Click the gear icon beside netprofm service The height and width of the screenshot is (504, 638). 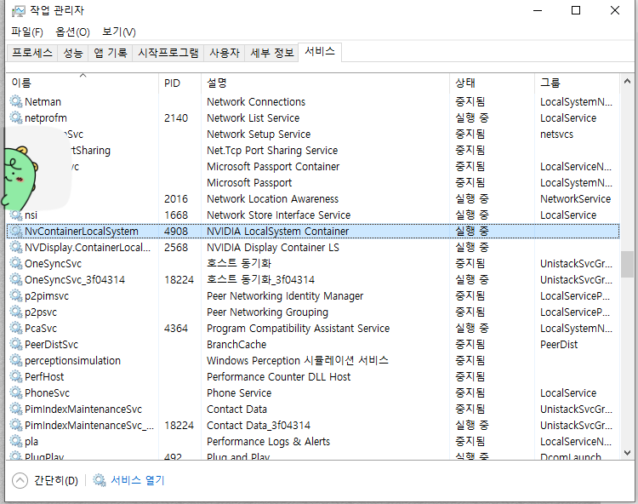click(16, 117)
